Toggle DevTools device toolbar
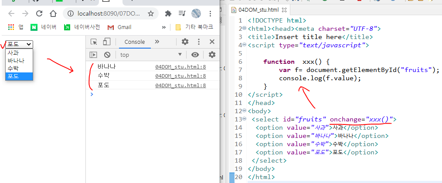This screenshot has width=442, height=183. point(106,42)
